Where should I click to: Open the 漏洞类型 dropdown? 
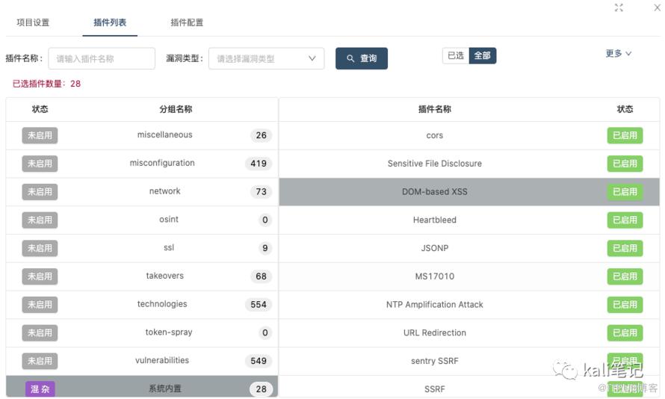pos(266,58)
